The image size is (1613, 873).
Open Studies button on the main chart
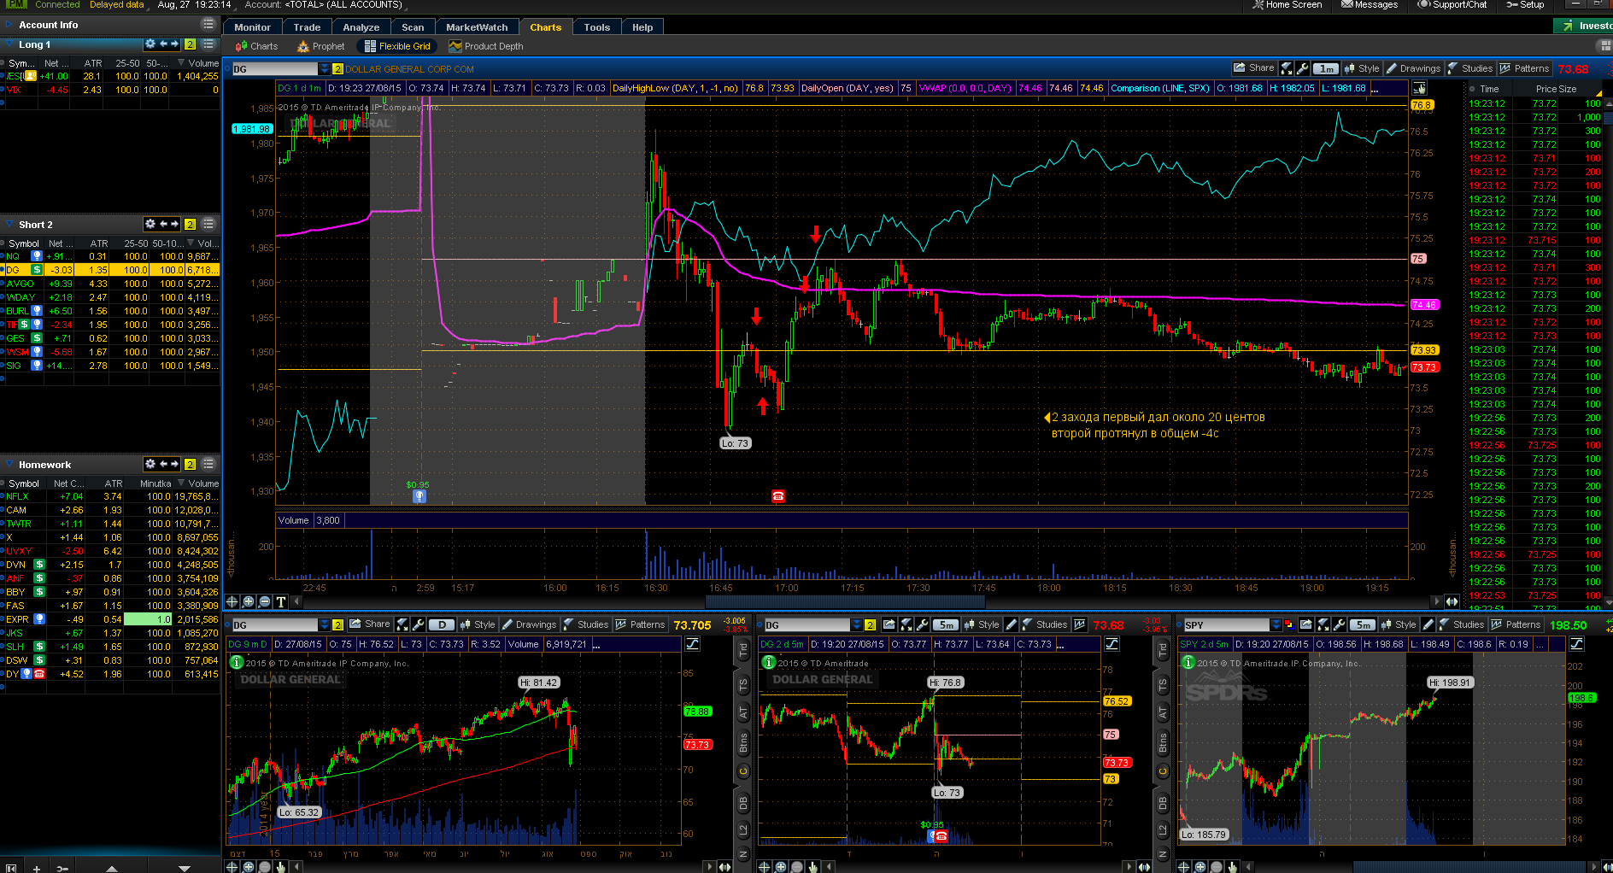pyautogui.click(x=1469, y=68)
